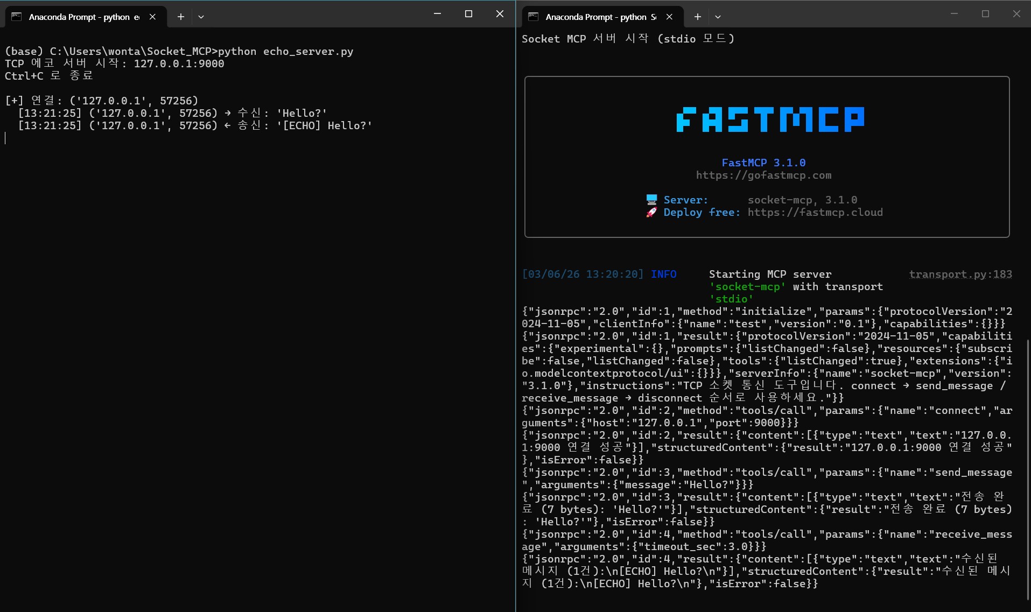Select the left window's Anaconda Prompt tab
1031x612 pixels.
click(x=86, y=17)
